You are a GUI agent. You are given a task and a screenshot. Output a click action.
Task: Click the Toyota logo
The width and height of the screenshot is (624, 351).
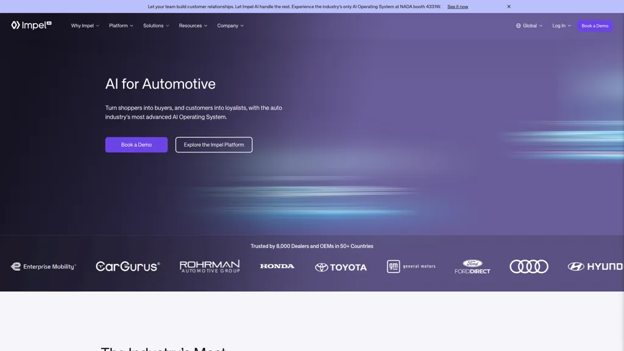[x=341, y=267]
